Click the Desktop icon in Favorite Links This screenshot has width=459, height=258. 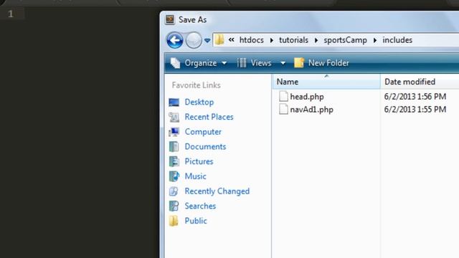[174, 102]
